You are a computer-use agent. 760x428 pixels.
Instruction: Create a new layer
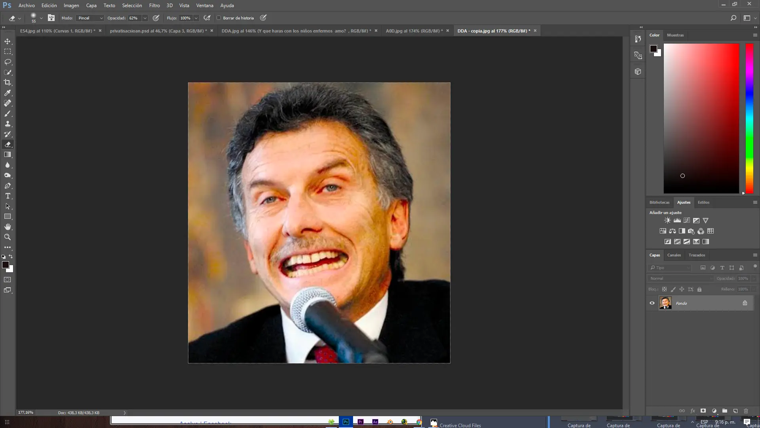click(x=735, y=411)
